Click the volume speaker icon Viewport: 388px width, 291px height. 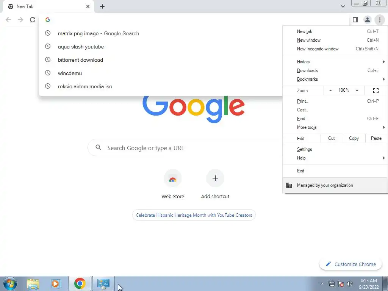(x=350, y=284)
